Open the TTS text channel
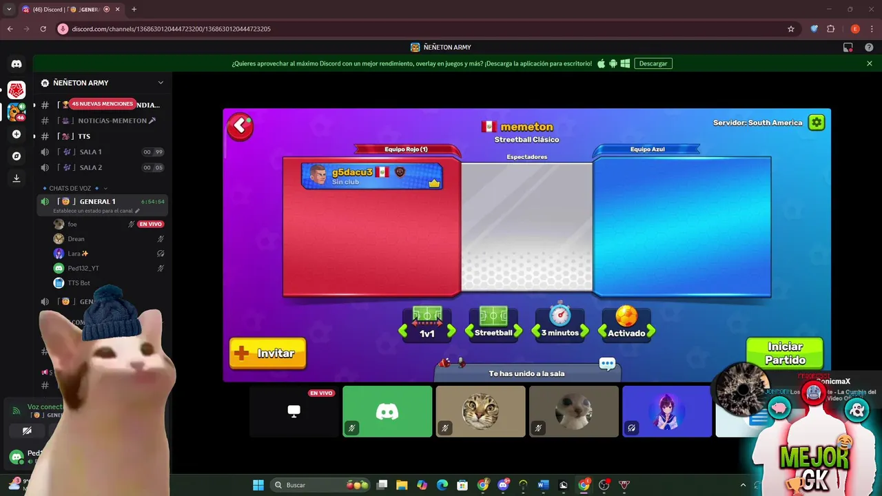Image resolution: width=882 pixels, height=496 pixels. [103, 136]
